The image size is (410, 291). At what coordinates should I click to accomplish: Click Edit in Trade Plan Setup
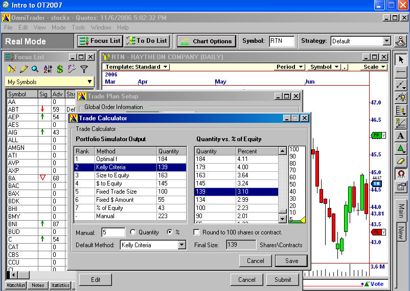[x=96, y=279]
